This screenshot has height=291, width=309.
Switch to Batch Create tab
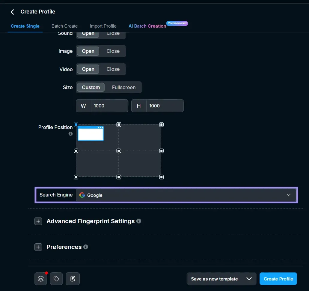tap(65, 26)
